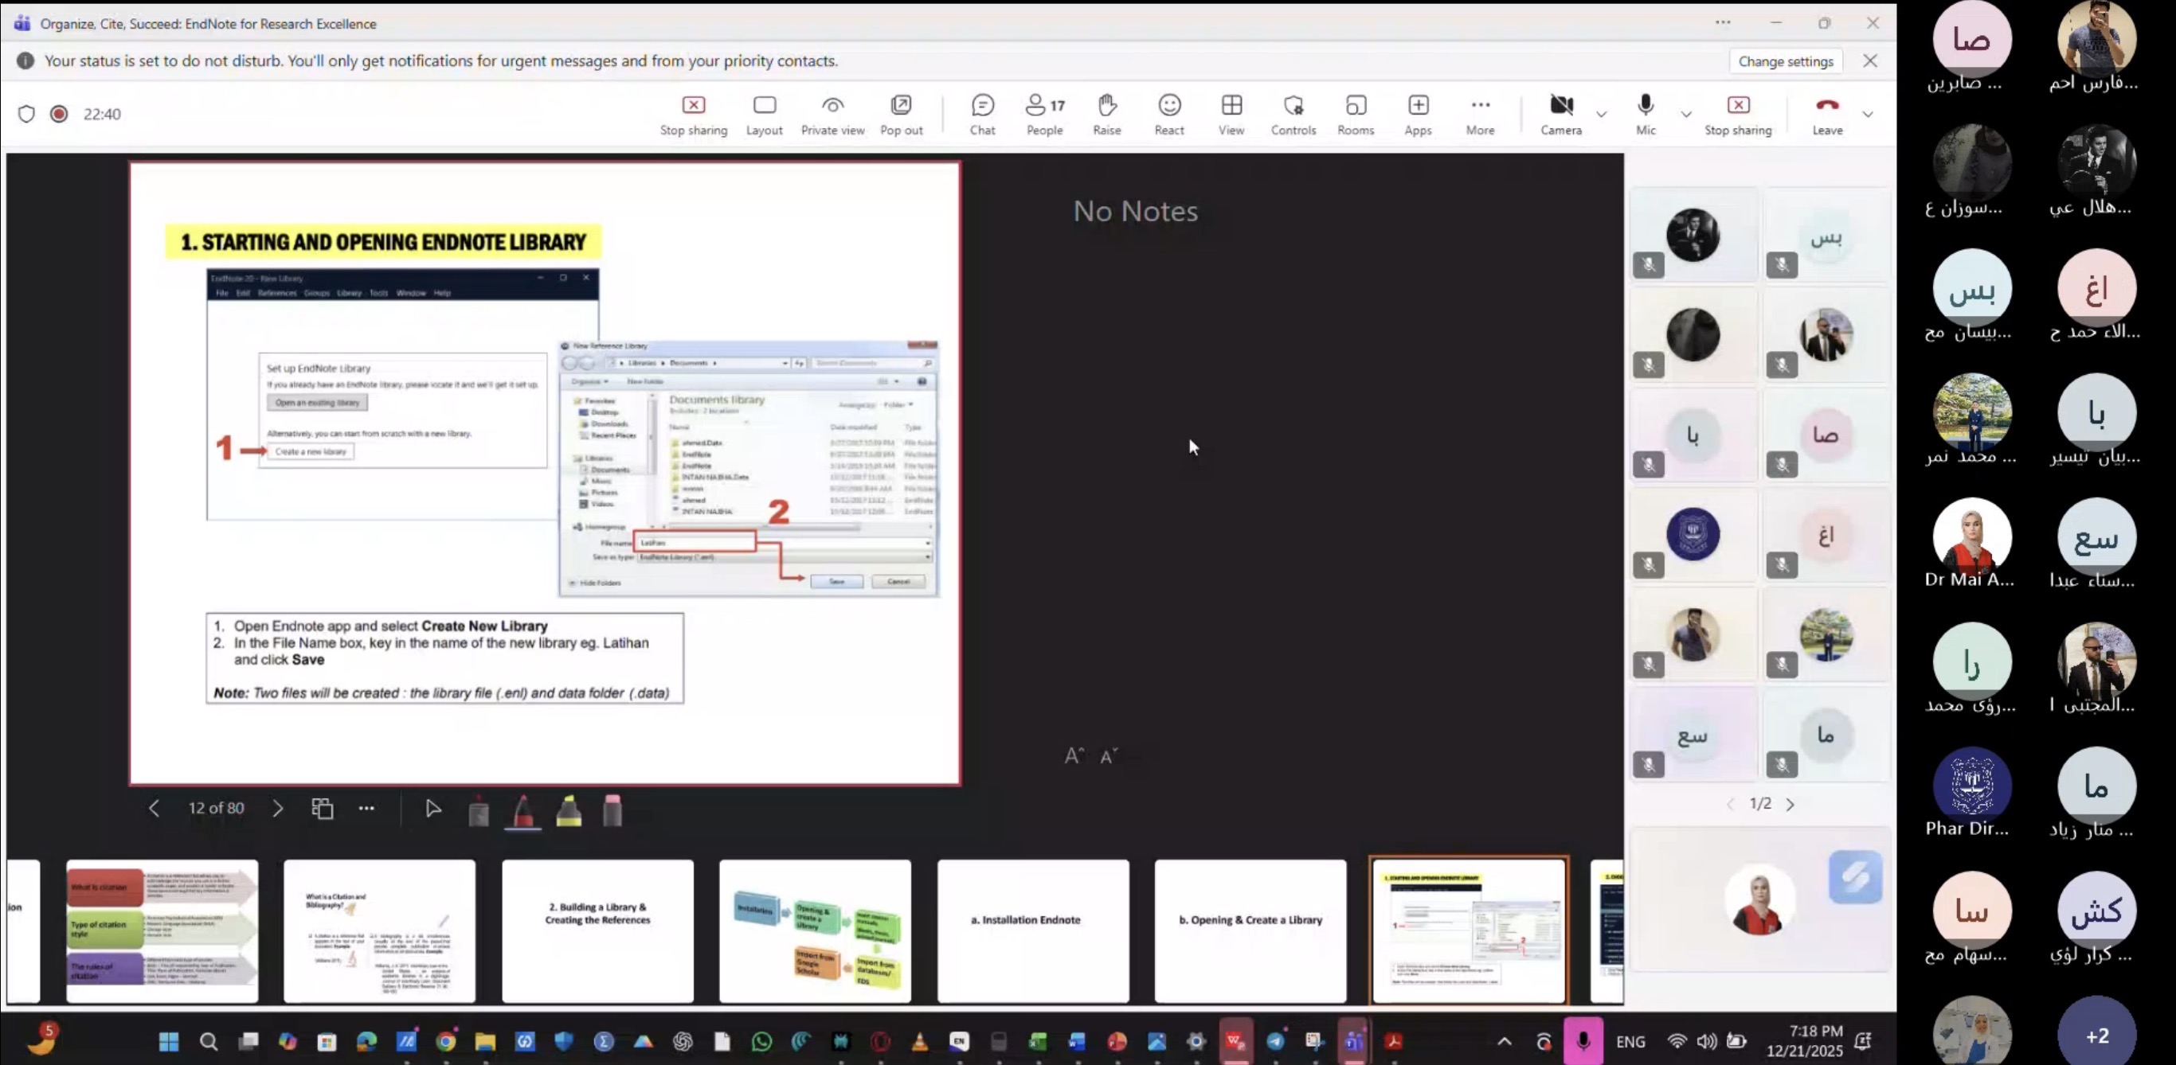Raise your hand in the meeting
This screenshot has width=2176, height=1065.
coord(1106,114)
